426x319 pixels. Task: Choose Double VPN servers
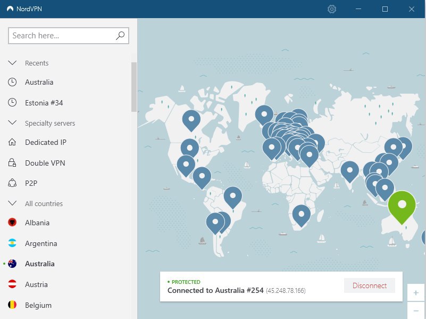click(x=45, y=163)
